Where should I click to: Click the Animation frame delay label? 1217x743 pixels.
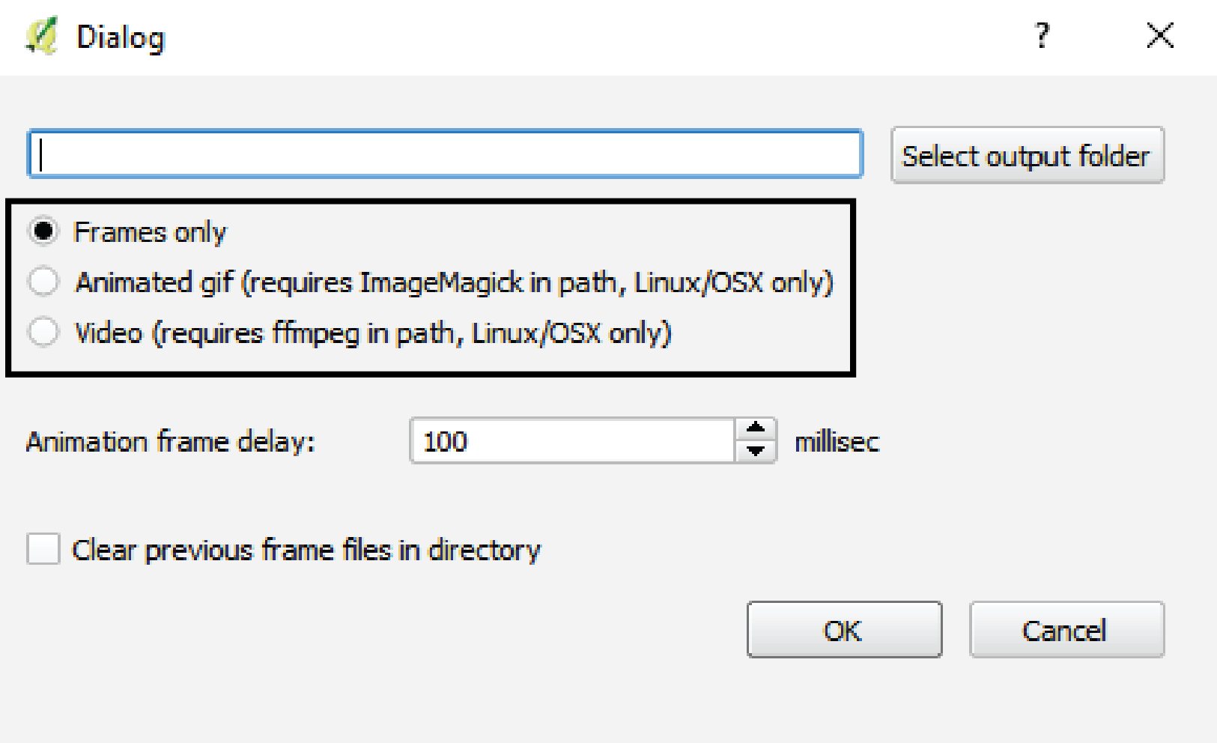[x=171, y=441]
